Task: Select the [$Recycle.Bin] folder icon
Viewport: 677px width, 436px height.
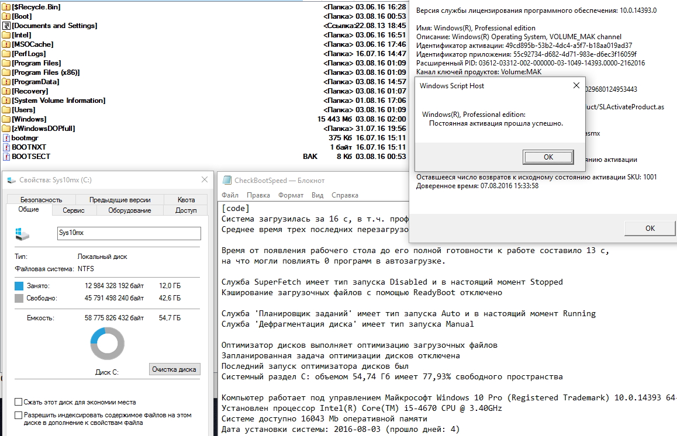Action: tap(6, 7)
